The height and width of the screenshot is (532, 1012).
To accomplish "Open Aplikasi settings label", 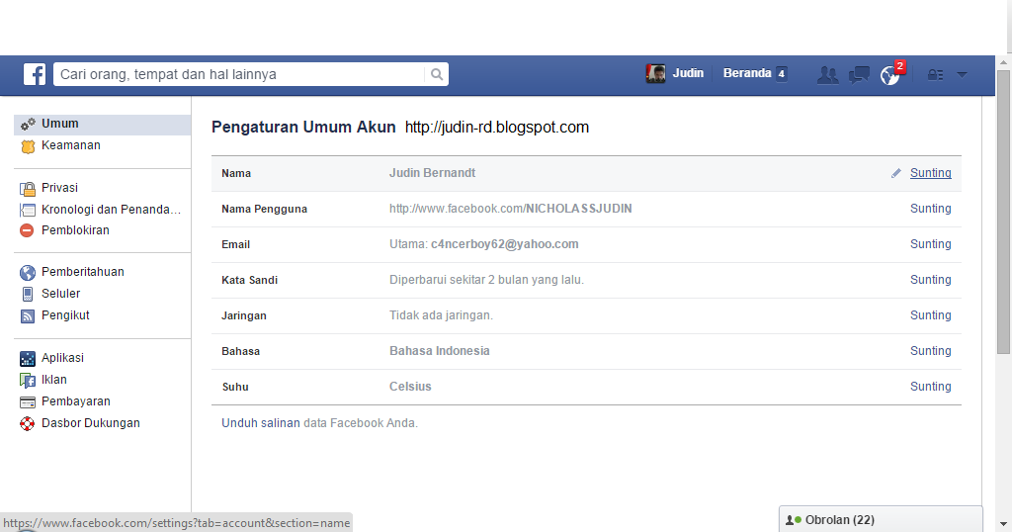I will point(62,358).
